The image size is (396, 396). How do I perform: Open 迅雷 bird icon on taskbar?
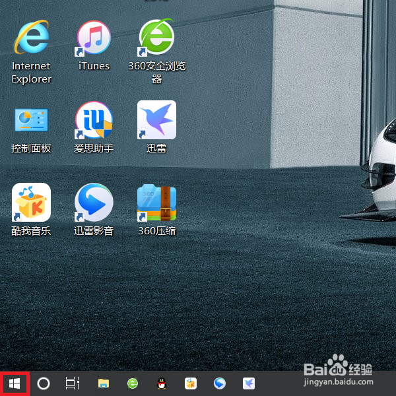click(x=249, y=383)
